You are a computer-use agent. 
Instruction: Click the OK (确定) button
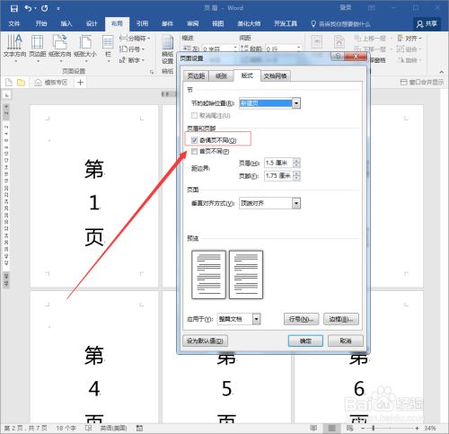(x=305, y=341)
